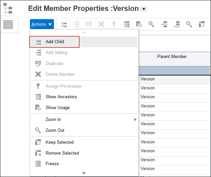The width and height of the screenshot is (211, 177).
Task: Select Add Child from the Actions menu
Action: tap(84, 42)
